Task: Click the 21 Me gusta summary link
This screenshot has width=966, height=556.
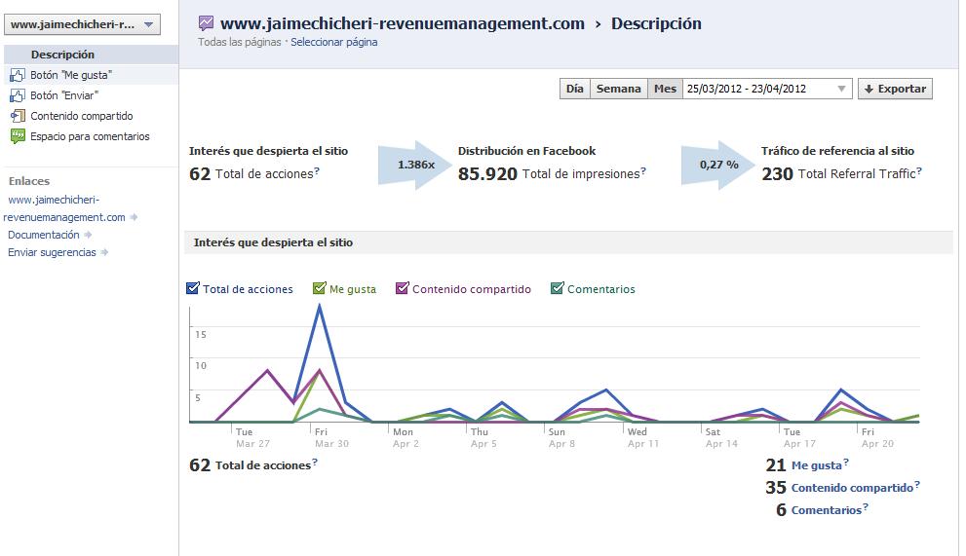Action: (x=816, y=465)
